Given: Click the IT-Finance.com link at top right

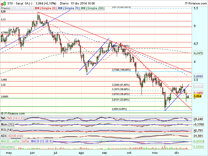Looking at the screenshot, I should pos(196,4).
